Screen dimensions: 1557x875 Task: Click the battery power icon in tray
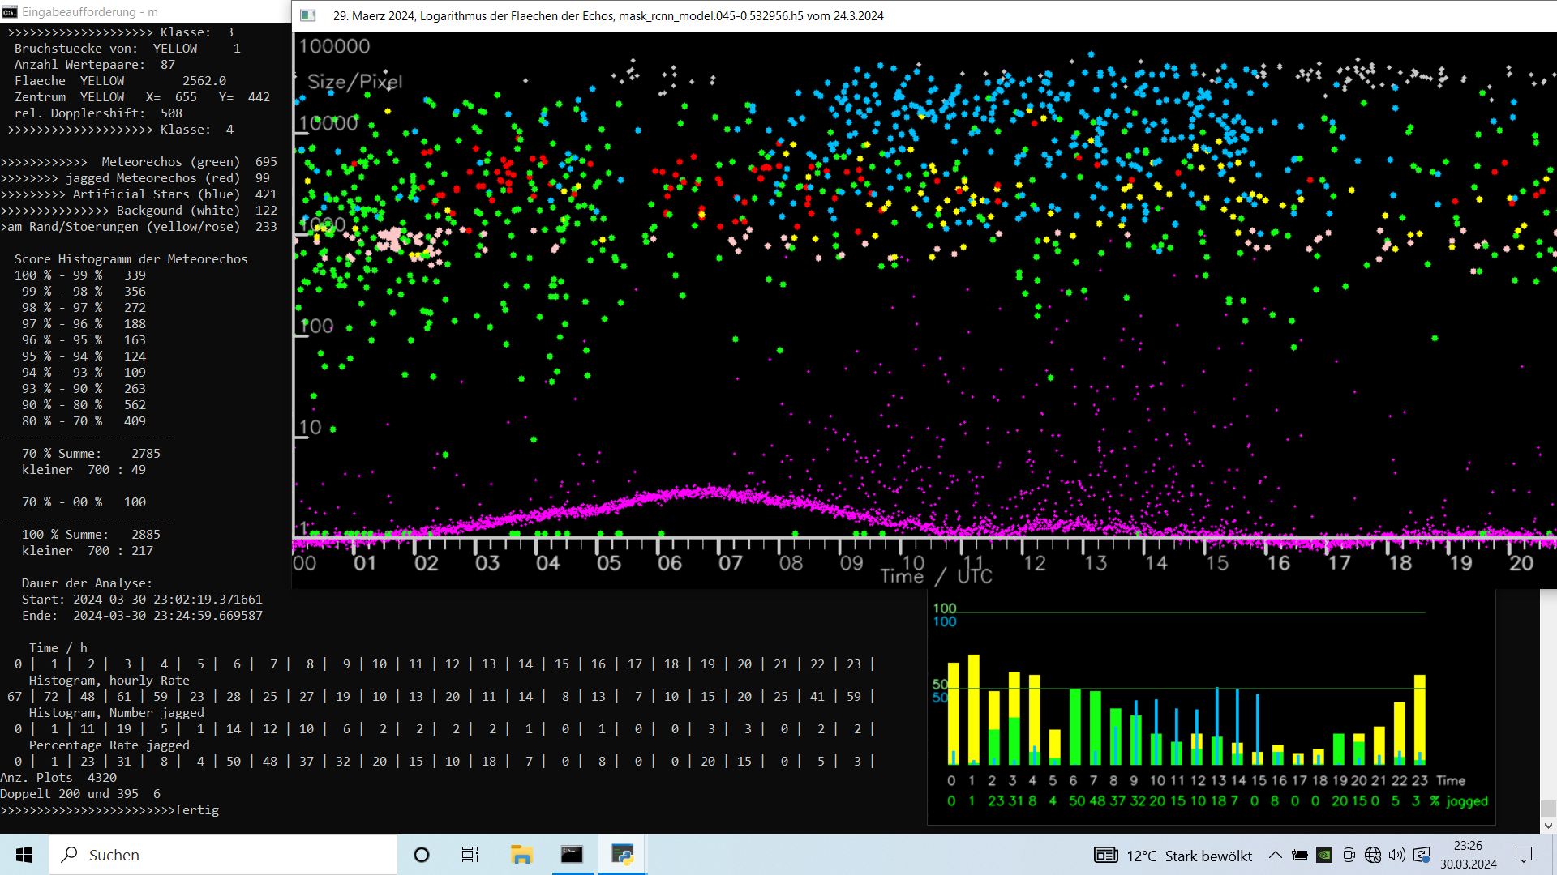click(1300, 855)
